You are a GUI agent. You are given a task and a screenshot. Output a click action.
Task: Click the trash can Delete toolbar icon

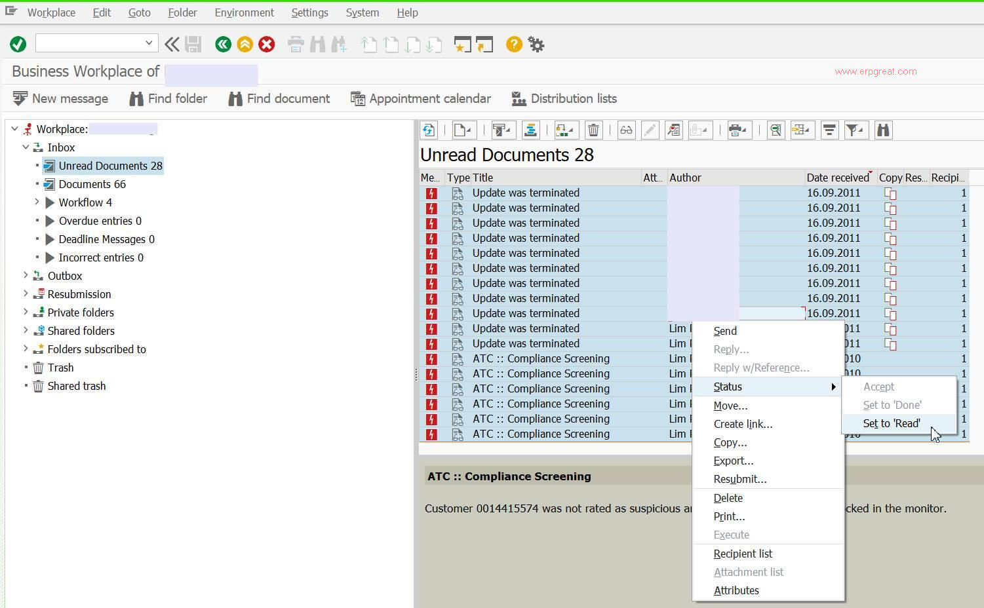[x=593, y=130]
